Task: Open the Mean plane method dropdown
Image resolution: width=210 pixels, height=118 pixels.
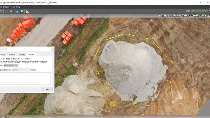Action: pos(10,66)
